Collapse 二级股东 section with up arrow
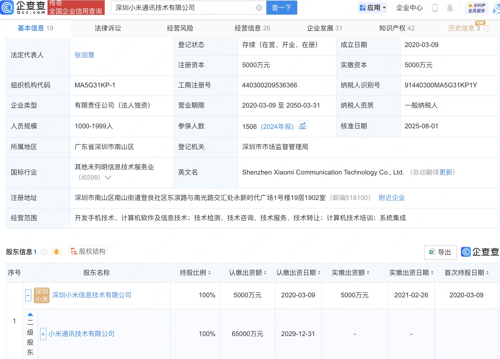 coord(30,314)
